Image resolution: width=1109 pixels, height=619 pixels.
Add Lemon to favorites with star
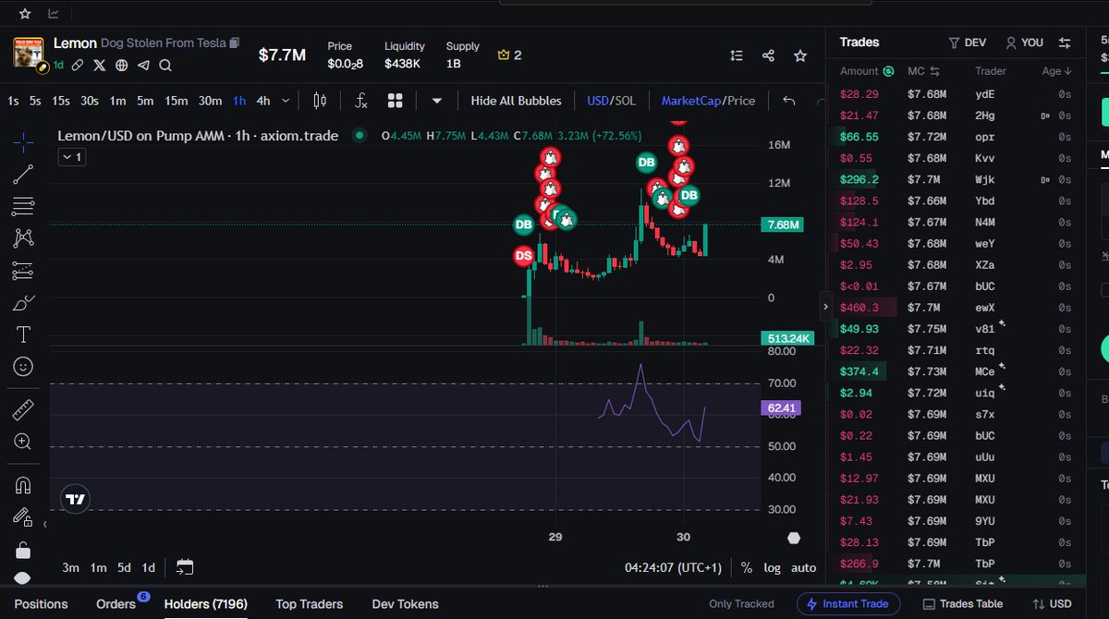[800, 55]
